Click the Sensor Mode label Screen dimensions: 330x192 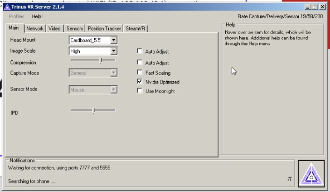[24, 89]
